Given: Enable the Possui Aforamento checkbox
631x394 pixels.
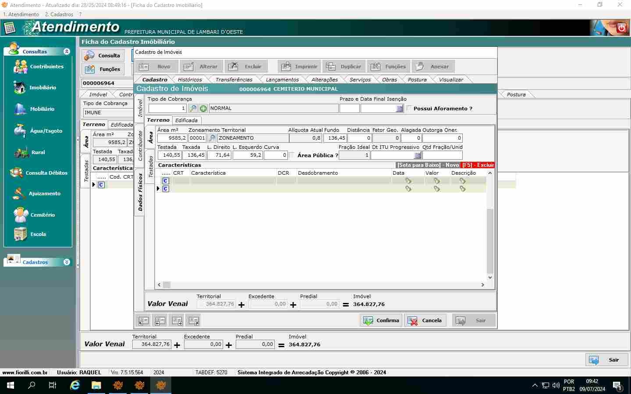Looking at the screenshot, I should coord(410,109).
